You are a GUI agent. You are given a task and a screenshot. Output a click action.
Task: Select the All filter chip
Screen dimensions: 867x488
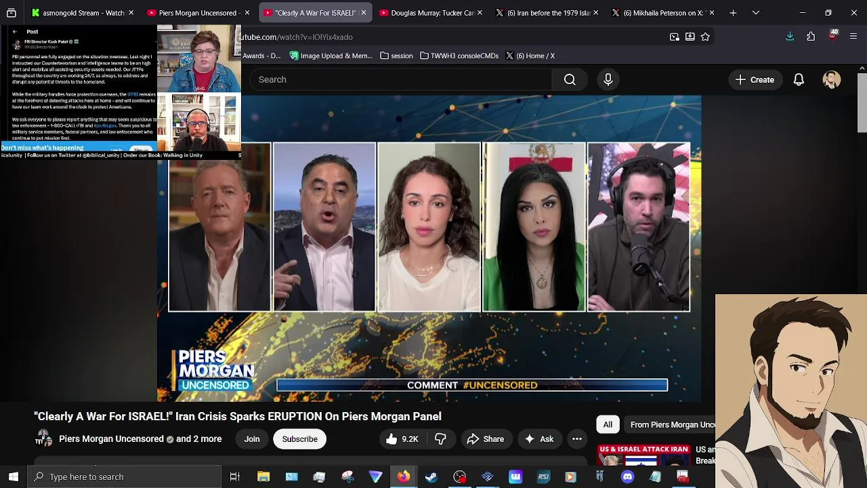point(608,424)
